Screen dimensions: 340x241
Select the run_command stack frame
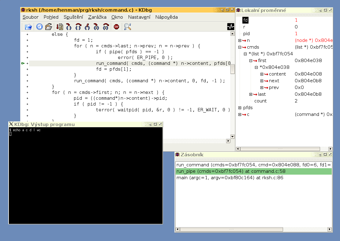(253, 165)
